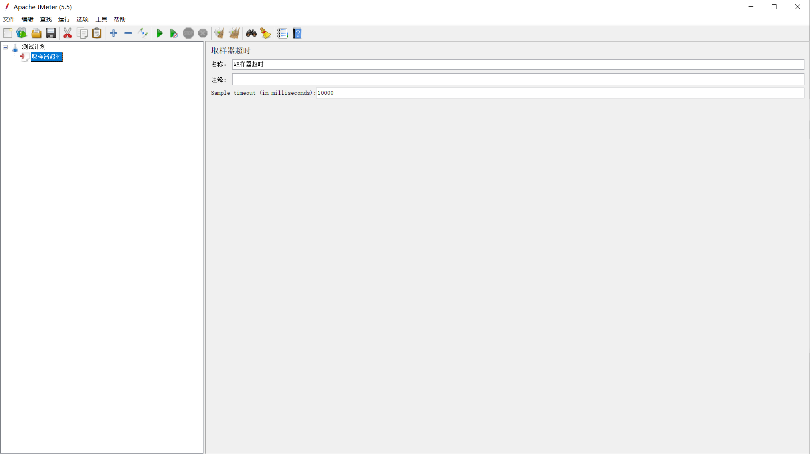Click the Copy icon in toolbar
This screenshot has width=810, height=454.
(82, 33)
